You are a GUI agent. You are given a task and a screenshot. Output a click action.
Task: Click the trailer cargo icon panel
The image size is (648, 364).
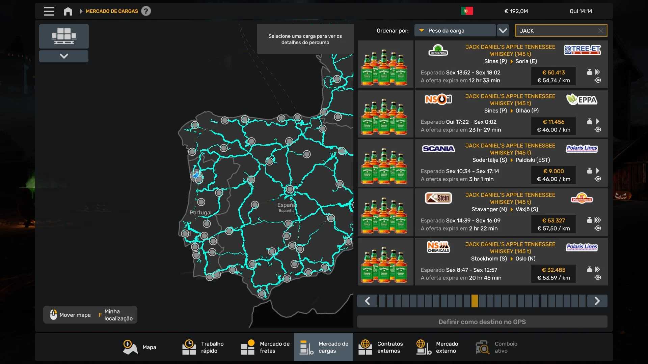[64, 36]
